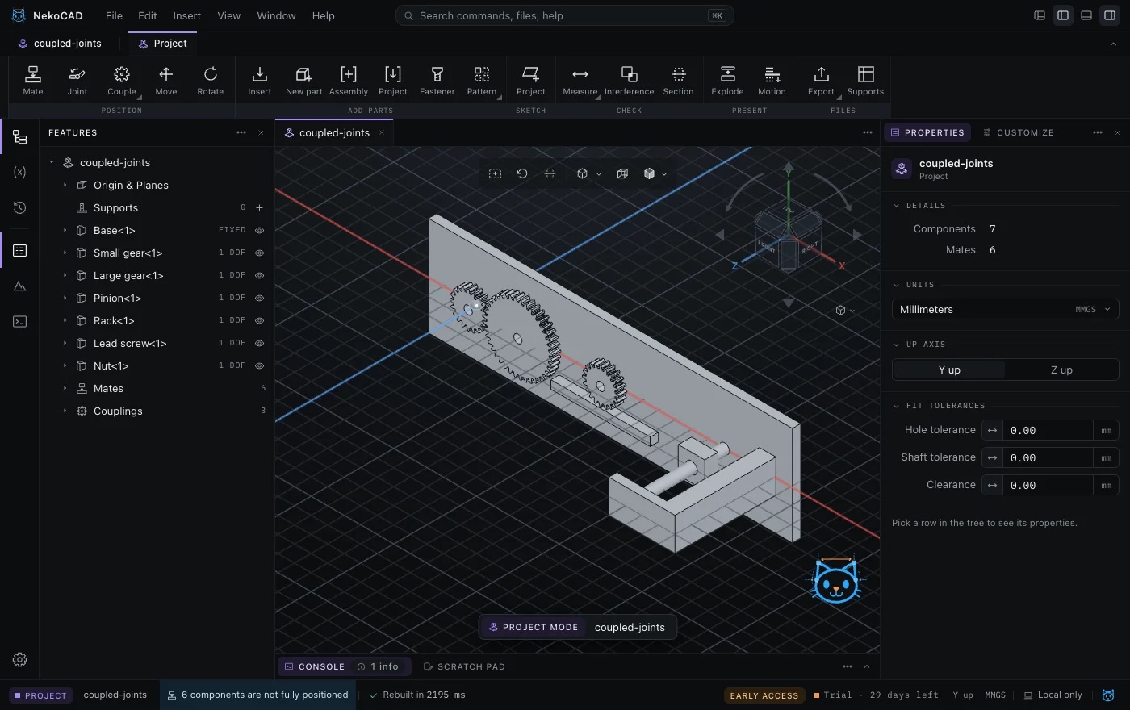Open the File menu
Screen dimensions: 1130x710
pyautogui.click(x=115, y=15)
